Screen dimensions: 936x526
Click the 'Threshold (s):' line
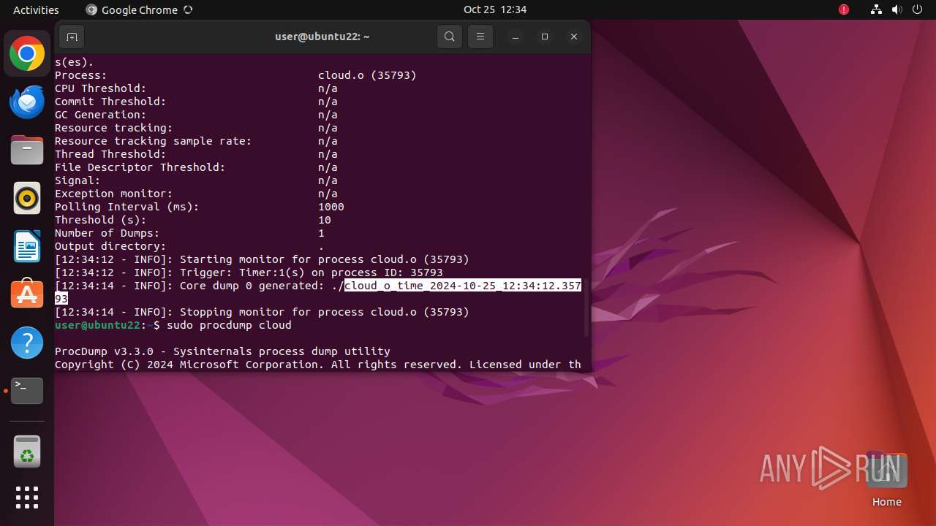click(x=193, y=220)
